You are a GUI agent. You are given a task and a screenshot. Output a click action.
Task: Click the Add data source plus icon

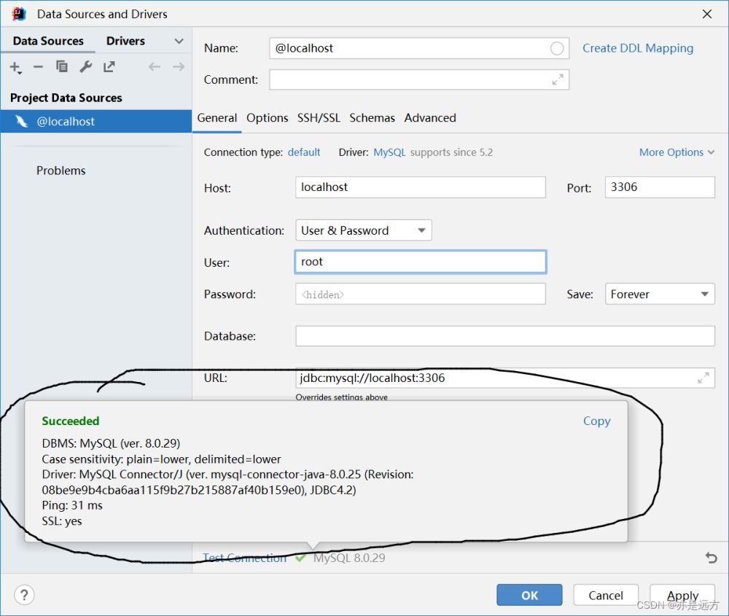pyautogui.click(x=15, y=67)
